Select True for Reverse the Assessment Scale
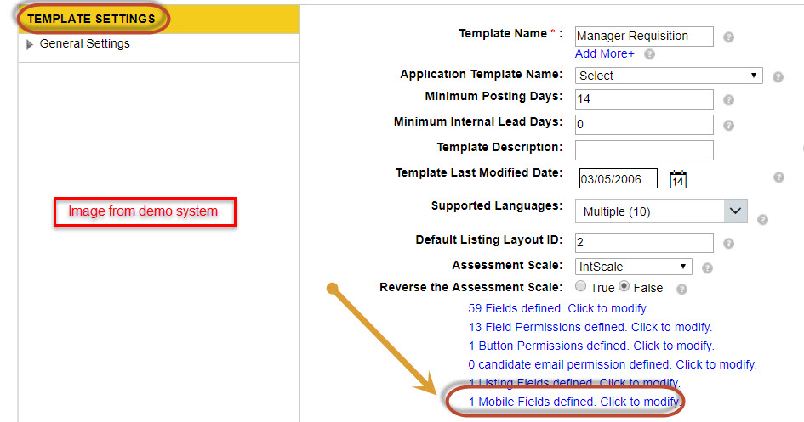The image size is (804, 422). 580,286
